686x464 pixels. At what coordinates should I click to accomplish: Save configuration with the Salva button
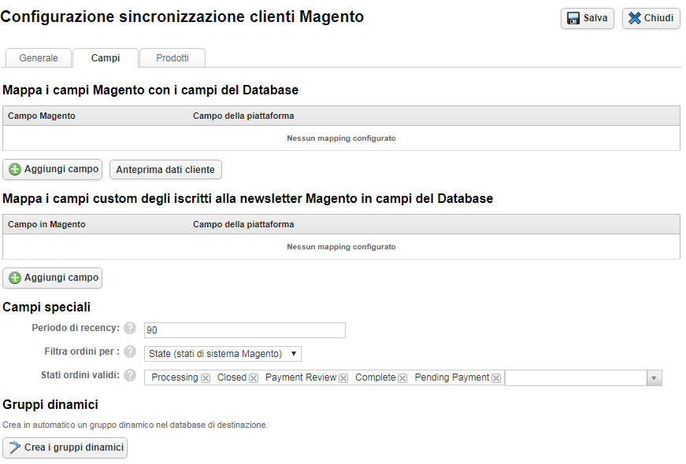[x=587, y=18]
